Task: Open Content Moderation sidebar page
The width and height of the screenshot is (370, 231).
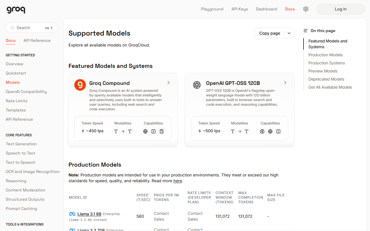Action: click(x=25, y=190)
